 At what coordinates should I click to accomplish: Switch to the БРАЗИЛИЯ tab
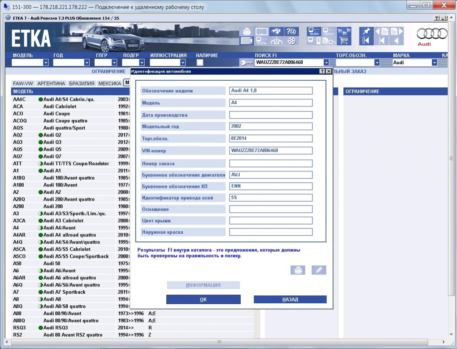coord(81,83)
